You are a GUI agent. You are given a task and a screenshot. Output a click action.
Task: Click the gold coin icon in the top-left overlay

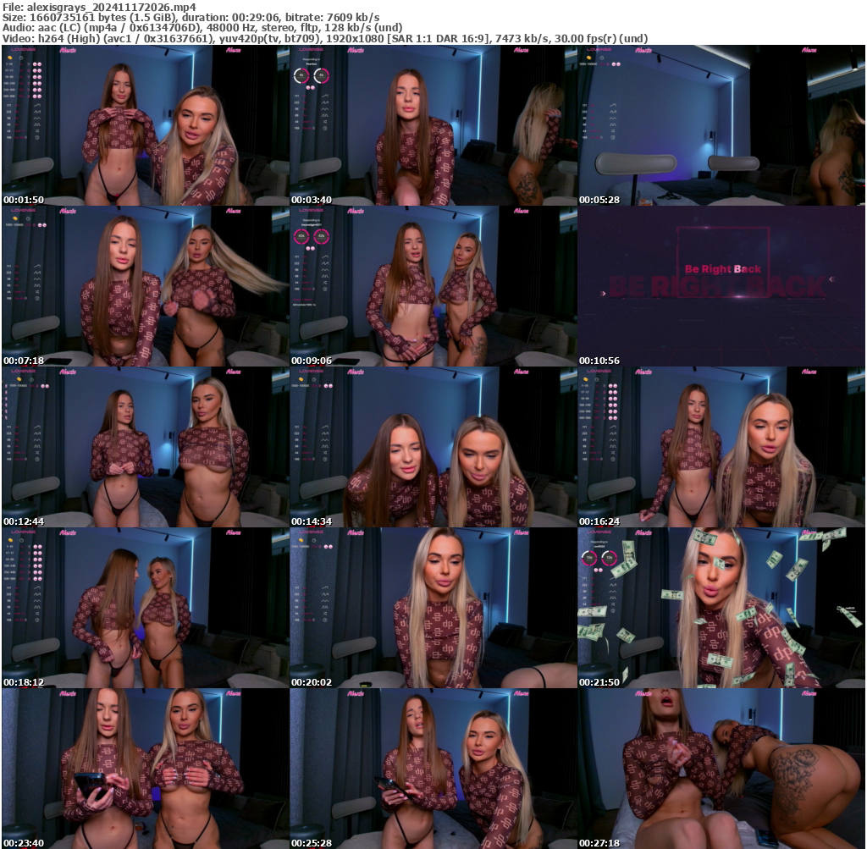click(9, 58)
